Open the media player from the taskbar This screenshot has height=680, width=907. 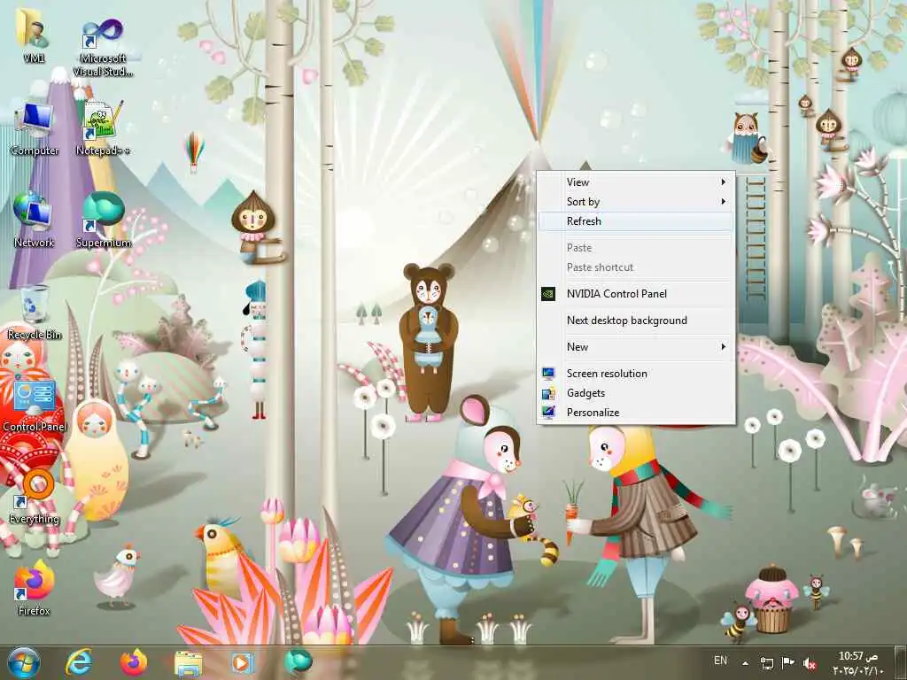[x=243, y=662]
